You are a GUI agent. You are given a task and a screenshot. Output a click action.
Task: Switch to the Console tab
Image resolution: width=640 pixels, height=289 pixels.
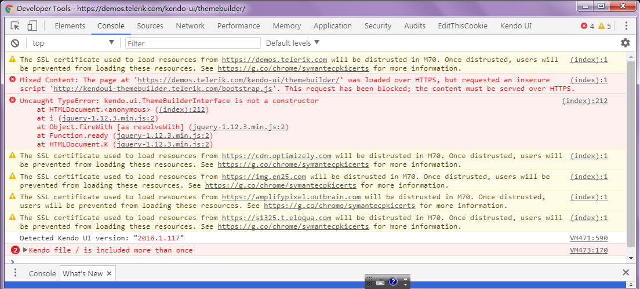111,25
